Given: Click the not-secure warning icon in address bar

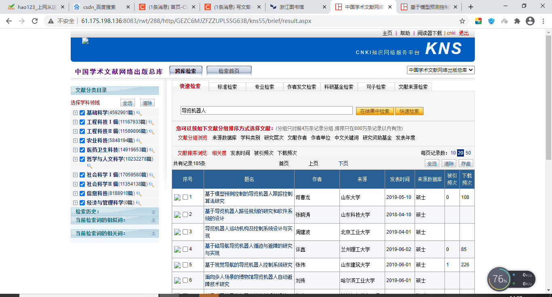Looking at the screenshot, I should point(51,21).
